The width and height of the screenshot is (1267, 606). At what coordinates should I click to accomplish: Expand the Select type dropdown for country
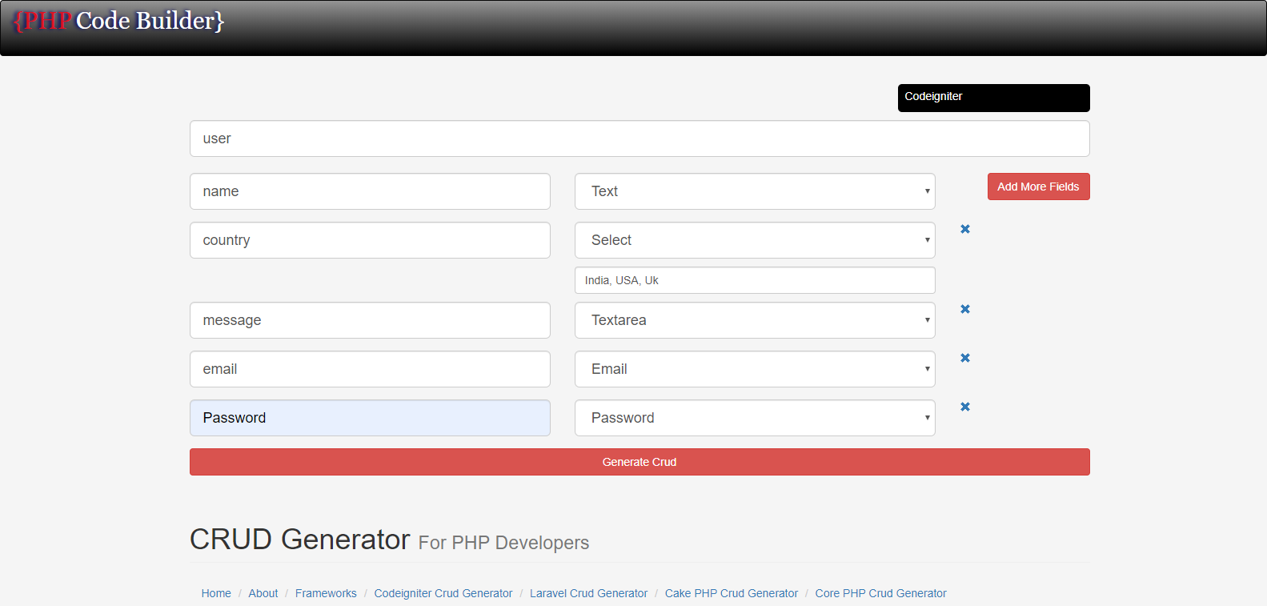pos(755,240)
